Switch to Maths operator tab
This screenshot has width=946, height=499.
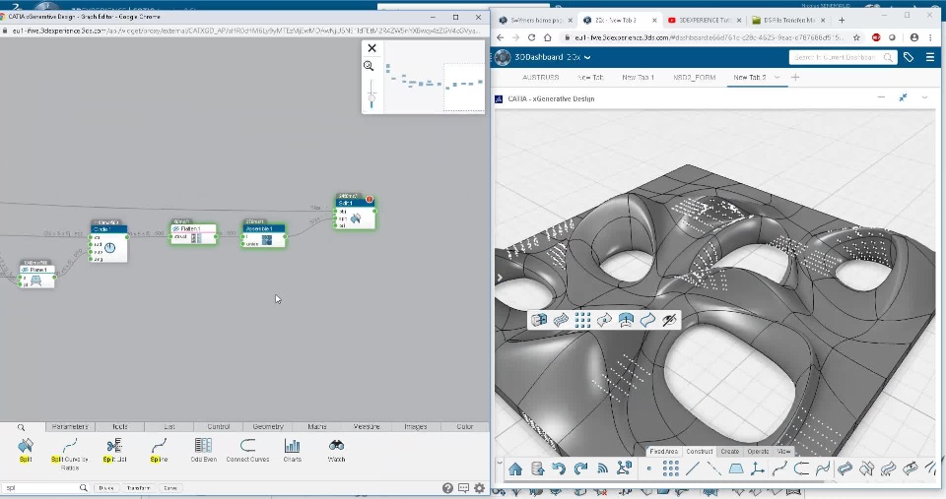pyautogui.click(x=317, y=427)
